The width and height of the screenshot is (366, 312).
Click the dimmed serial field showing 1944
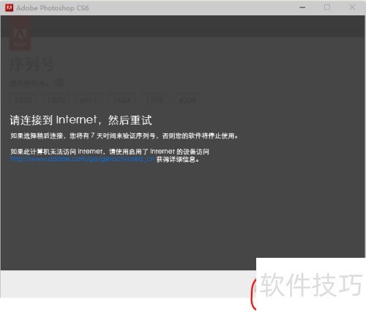122,100
